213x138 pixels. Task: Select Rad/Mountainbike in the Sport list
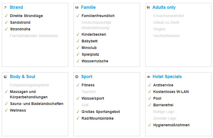98,118
